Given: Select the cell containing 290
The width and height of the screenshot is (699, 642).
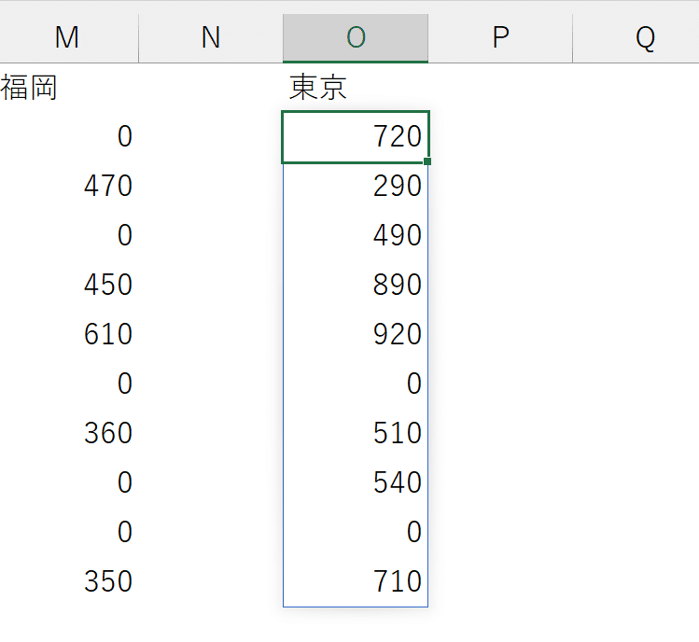Looking at the screenshot, I should point(356,186).
